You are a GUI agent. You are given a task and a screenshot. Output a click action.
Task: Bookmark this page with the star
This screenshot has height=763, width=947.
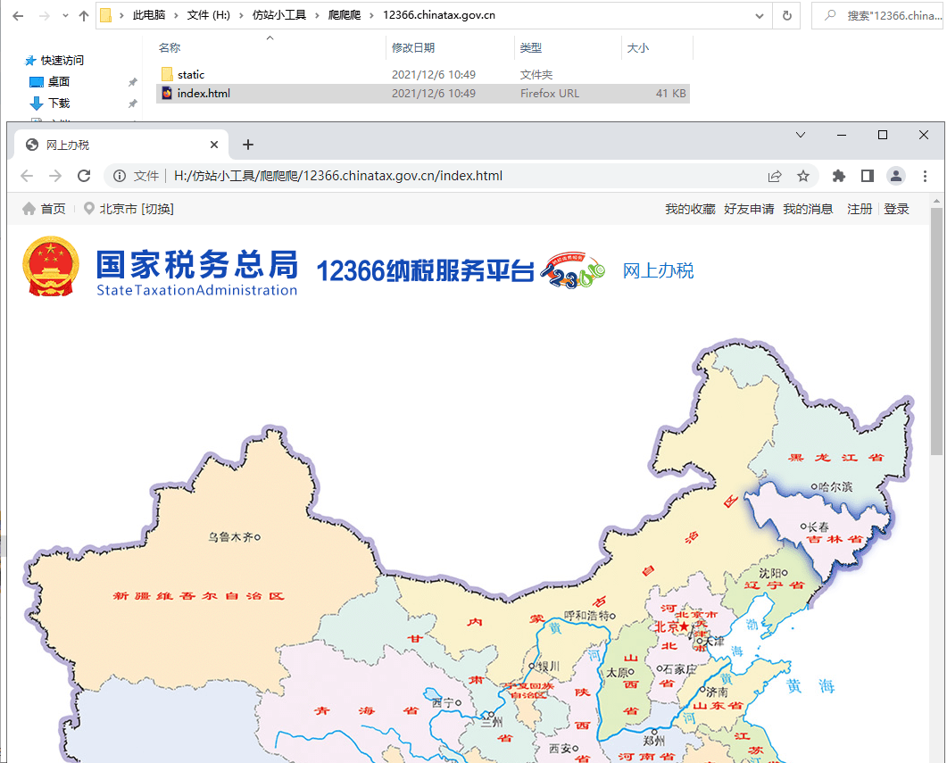pyautogui.click(x=803, y=177)
